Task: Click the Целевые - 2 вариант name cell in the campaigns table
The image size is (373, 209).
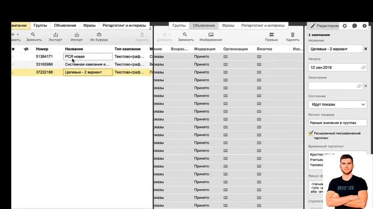Action: (88, 72)
